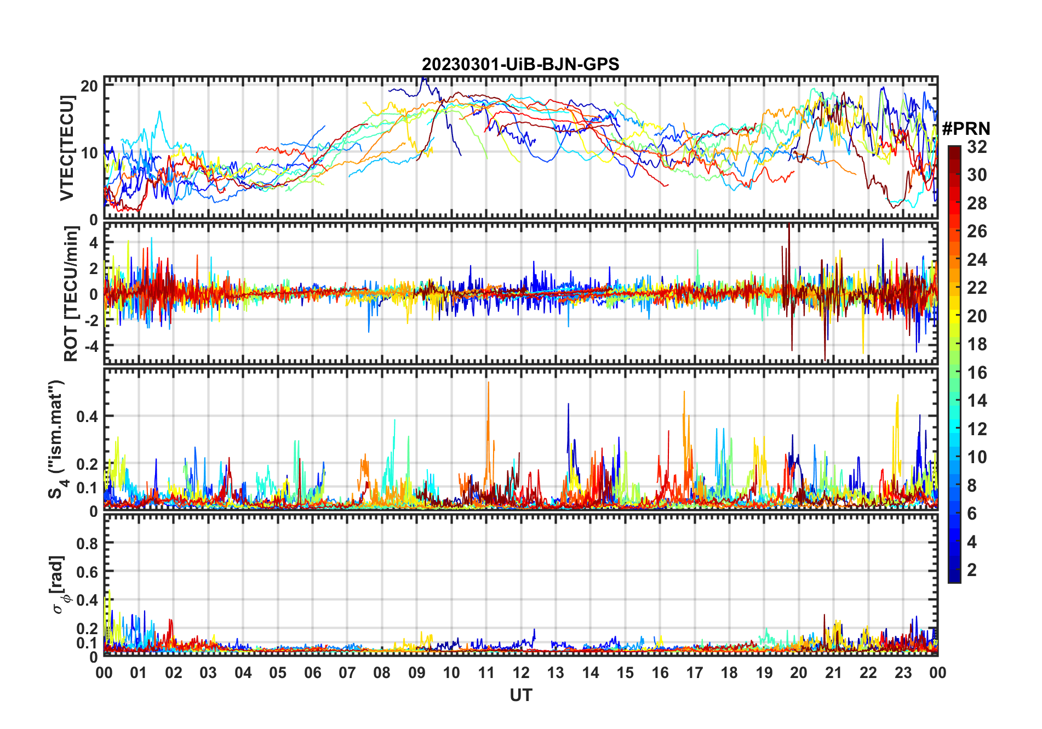
Task: Click colorbar tick label 32
Action: click(x=977, y=147)
